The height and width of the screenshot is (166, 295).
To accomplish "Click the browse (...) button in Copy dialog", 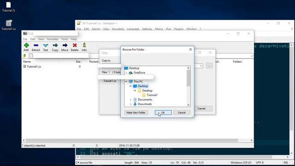I will coord(209,65).
